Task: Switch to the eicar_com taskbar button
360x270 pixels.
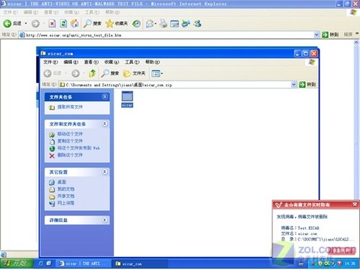Action: coord(139,264)
